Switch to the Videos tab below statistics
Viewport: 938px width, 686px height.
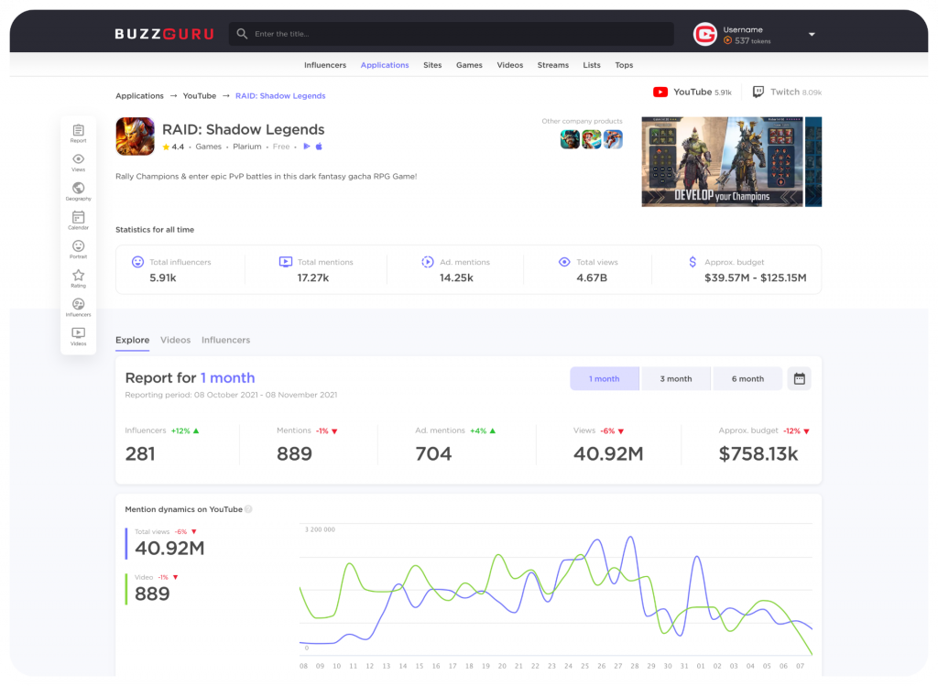pyautogui.click(x=175, y=341)
